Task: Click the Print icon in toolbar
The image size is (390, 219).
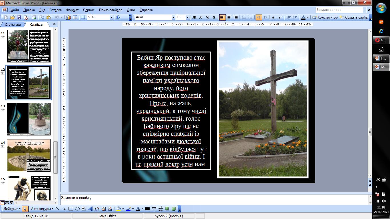Action: click(x=34, y=17)
